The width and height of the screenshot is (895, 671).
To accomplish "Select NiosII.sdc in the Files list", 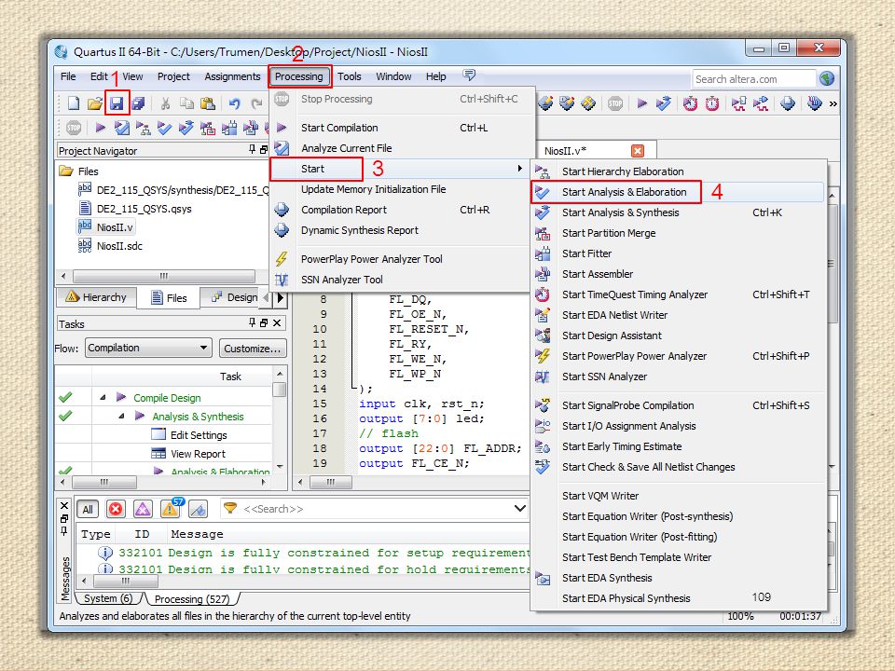I will coord(119,246).
